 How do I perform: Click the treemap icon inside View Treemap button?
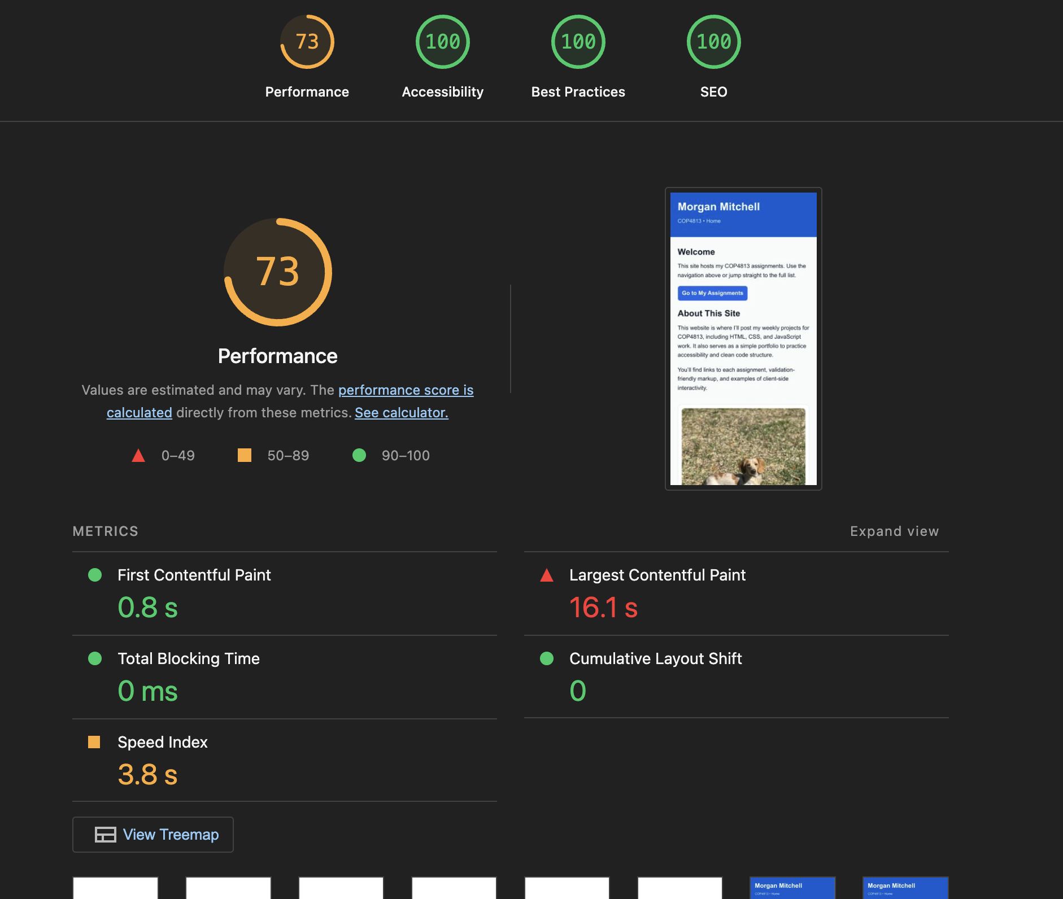tap(104, 834)
